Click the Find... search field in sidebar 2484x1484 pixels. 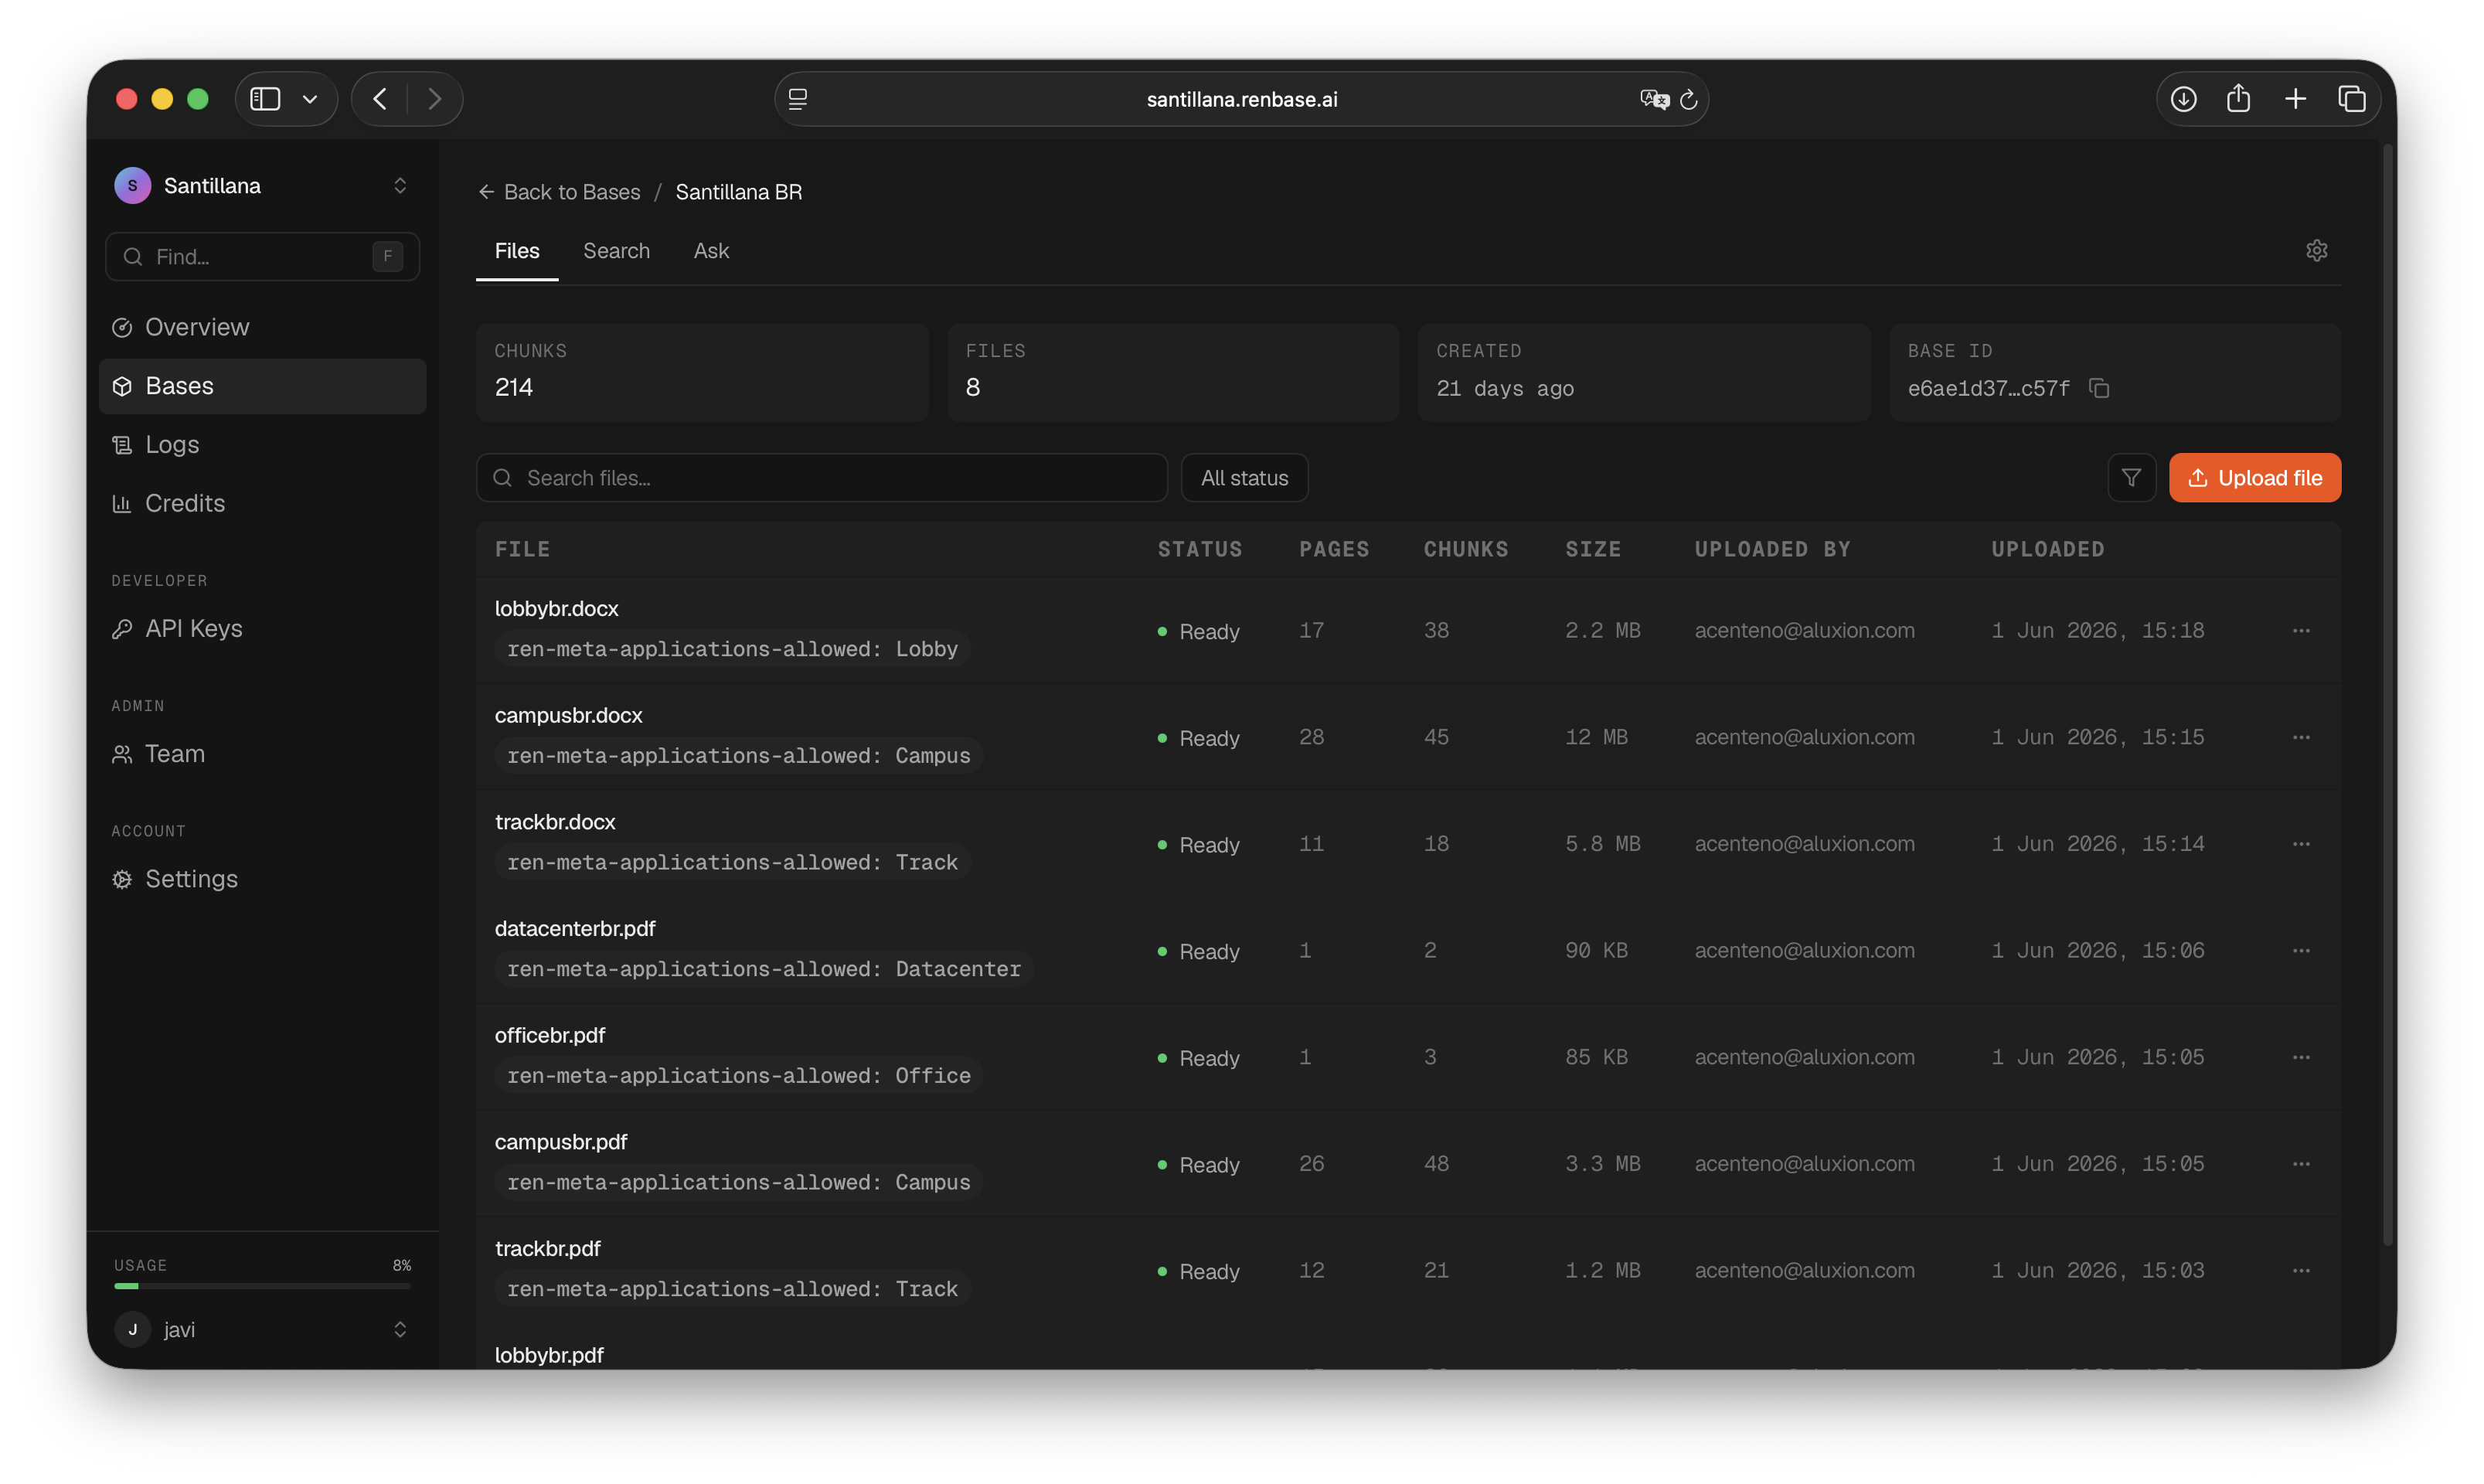coord(262,257)
